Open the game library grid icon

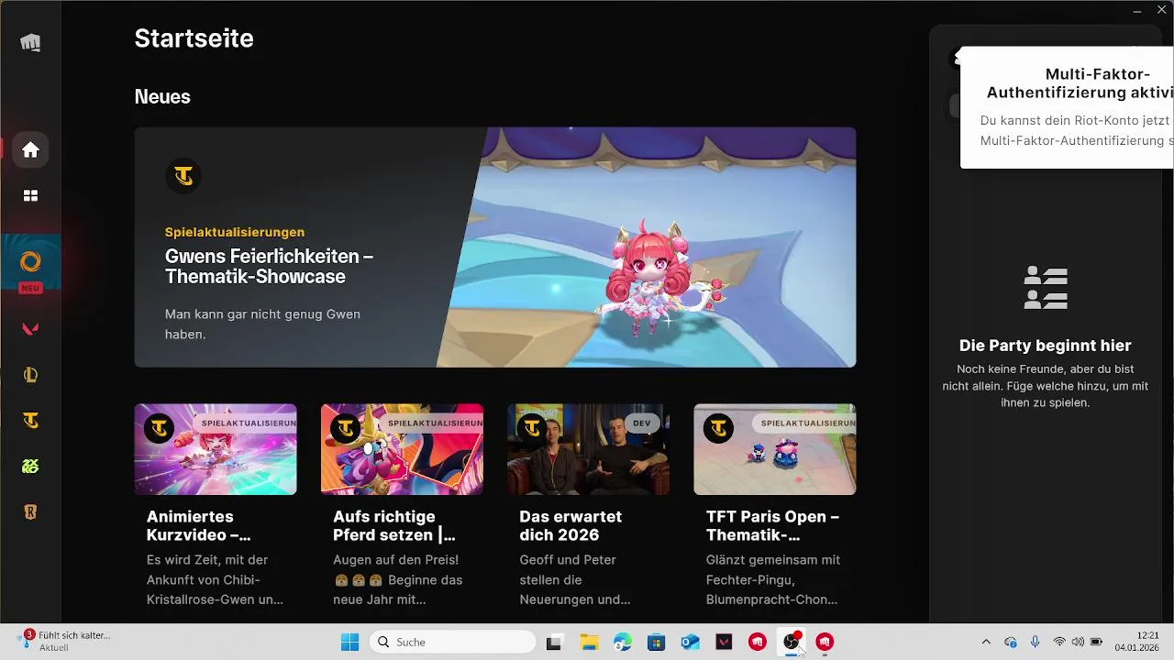tap(30, 195)
